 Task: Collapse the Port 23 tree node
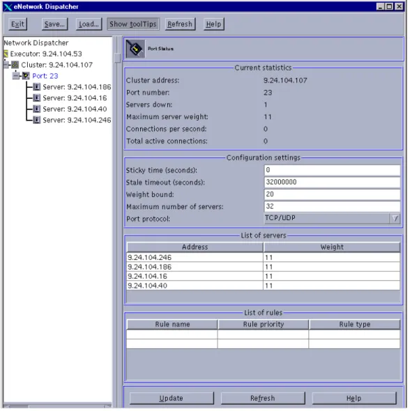click(16, 76)
